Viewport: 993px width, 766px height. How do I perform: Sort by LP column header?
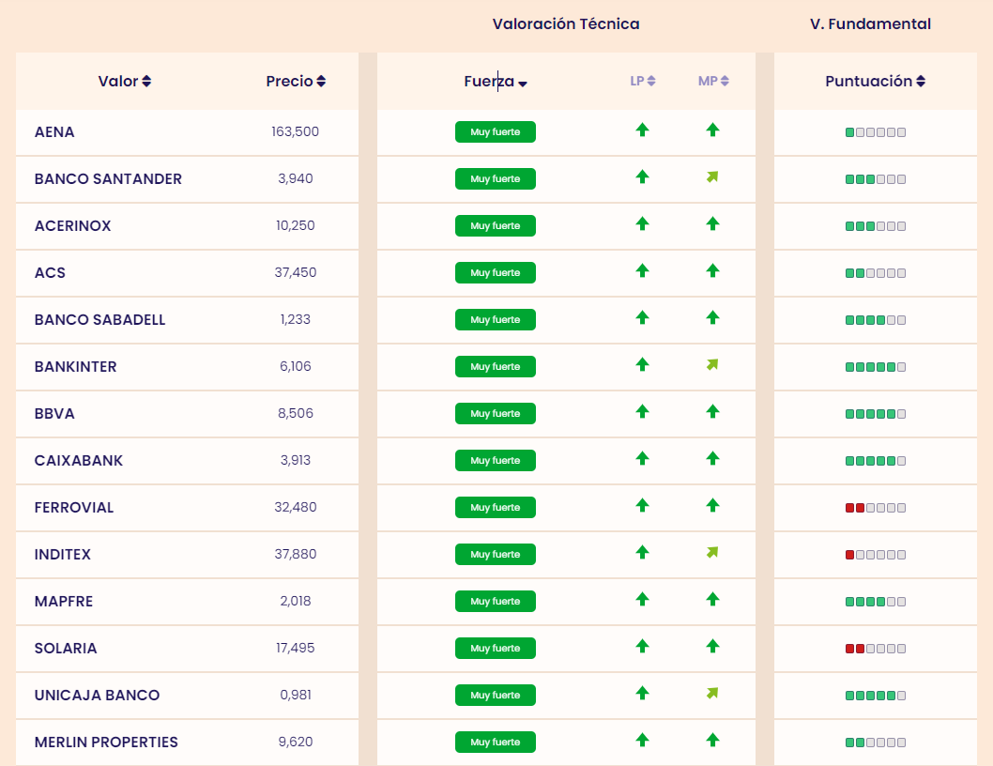pos(642,81)
